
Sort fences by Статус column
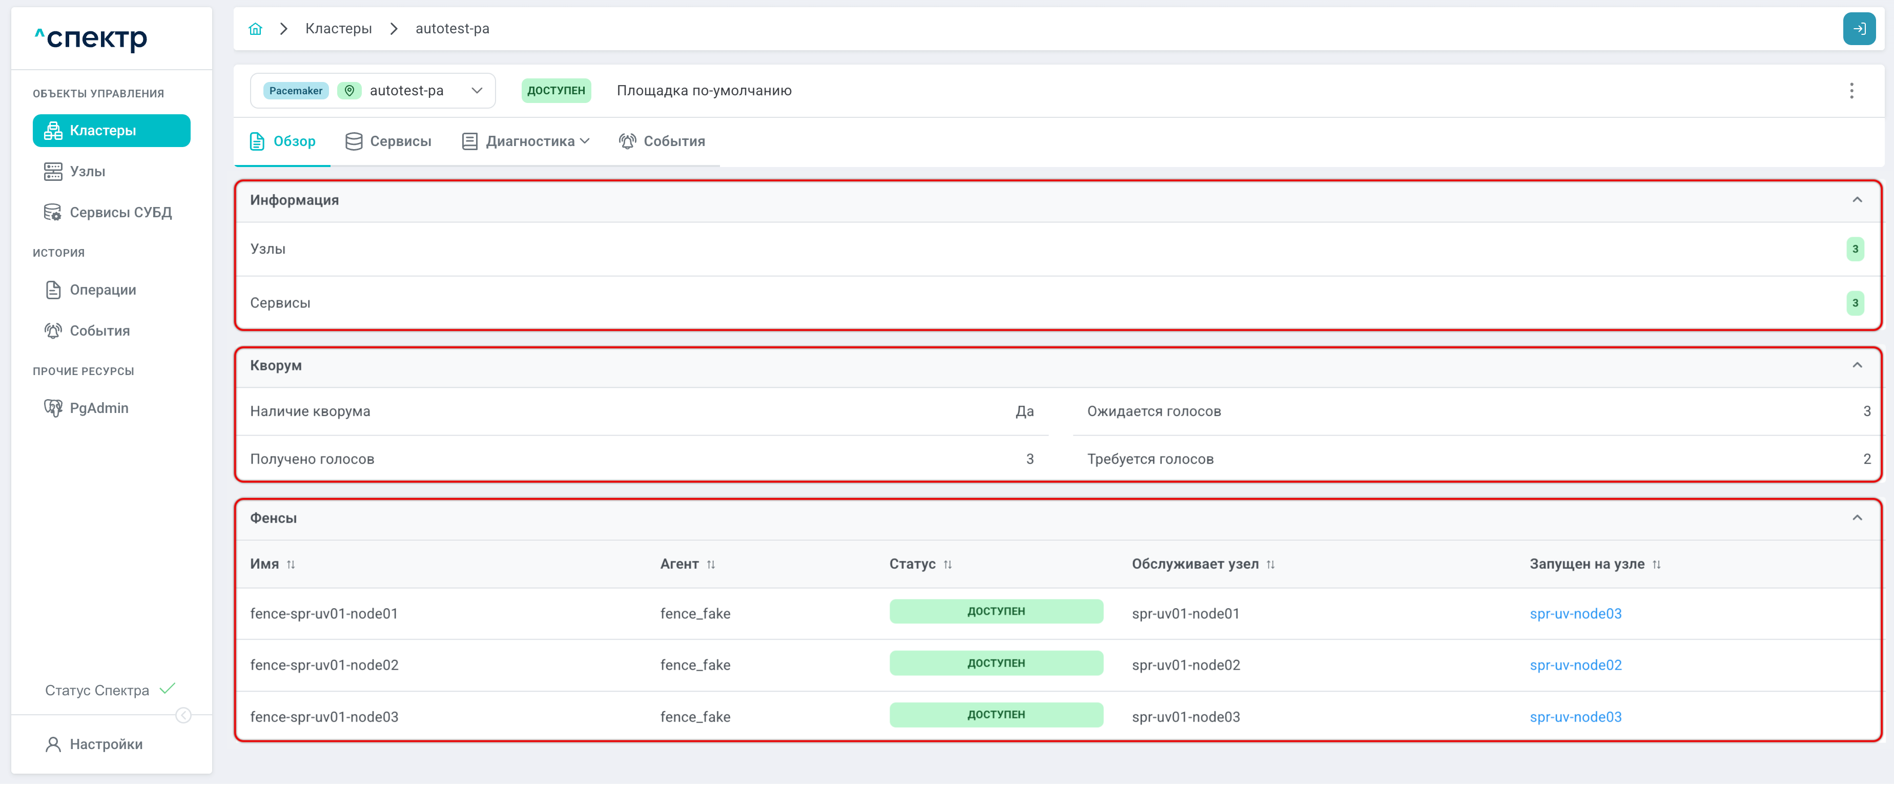click(947, 564)
